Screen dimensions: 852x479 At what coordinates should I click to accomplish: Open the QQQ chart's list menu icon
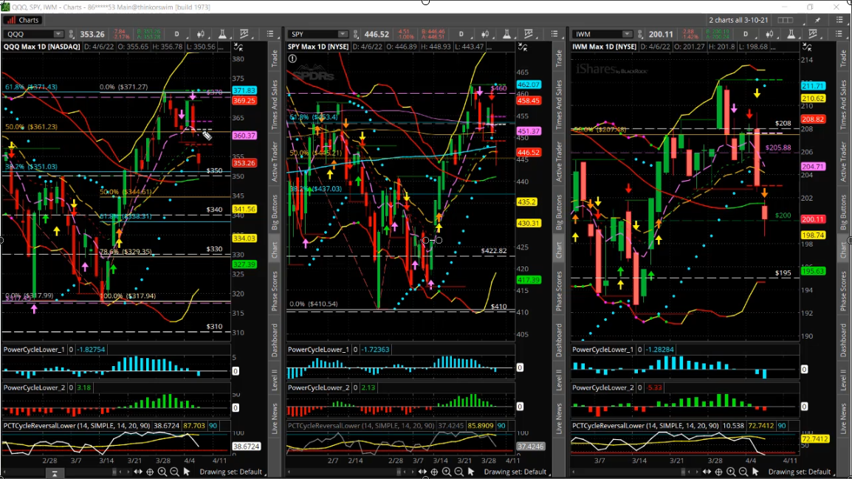270,34
